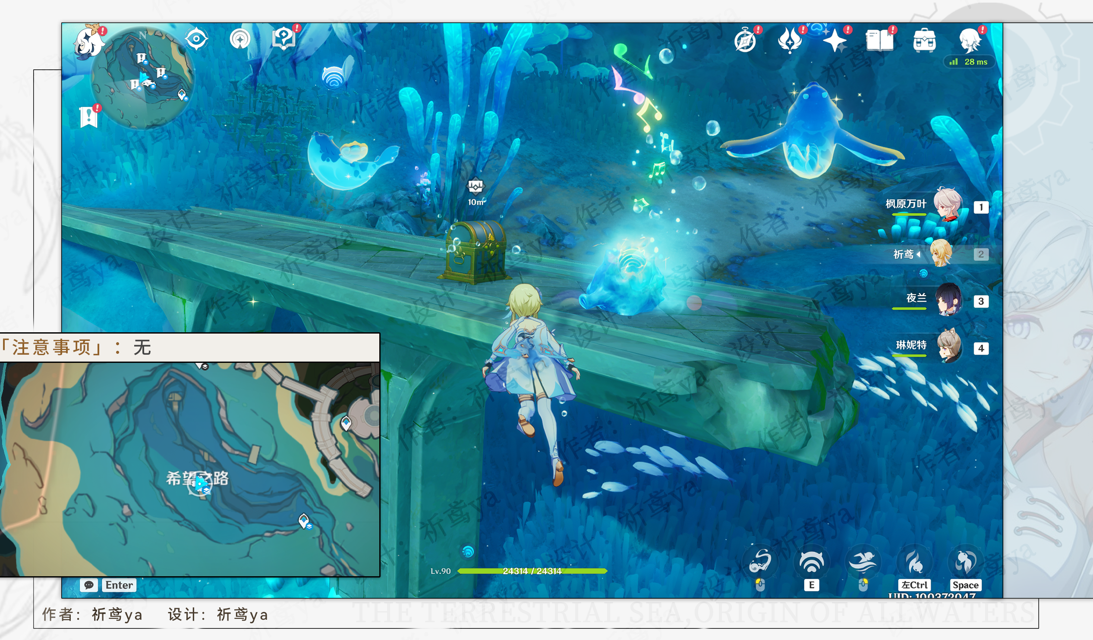Check the 28 ms network latency indicator
The height and width of the screenshot is (640, 1093).
click(968, 62)
